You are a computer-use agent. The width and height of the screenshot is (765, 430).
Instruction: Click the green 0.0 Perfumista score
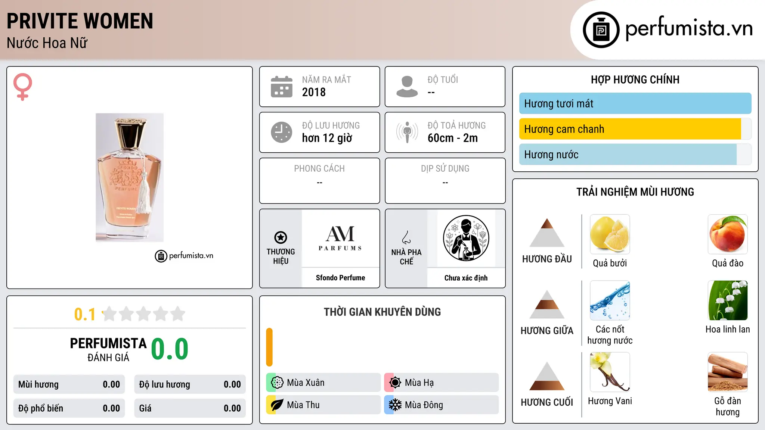coord(170,349)
